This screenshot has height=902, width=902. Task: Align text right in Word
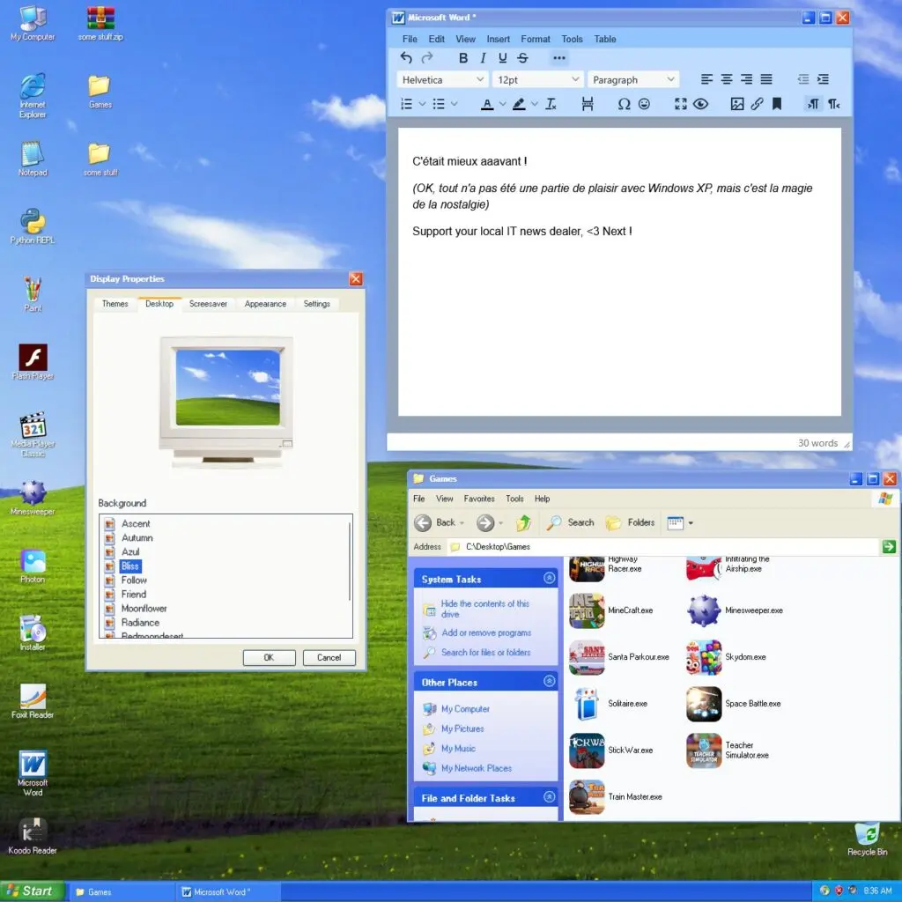pos(746,79)
